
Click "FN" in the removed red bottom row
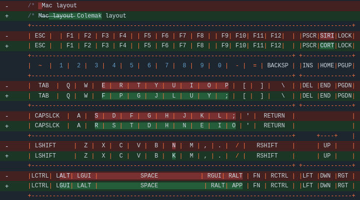(256, 176)
